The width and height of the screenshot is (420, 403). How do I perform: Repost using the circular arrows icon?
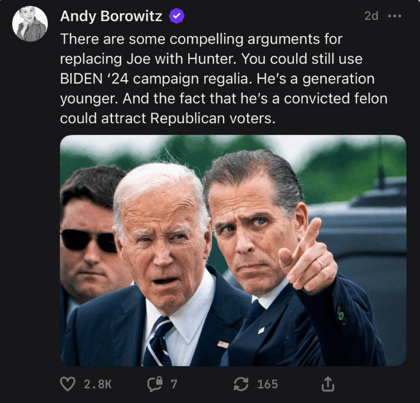pyautogui.click(x=242, y=384)
